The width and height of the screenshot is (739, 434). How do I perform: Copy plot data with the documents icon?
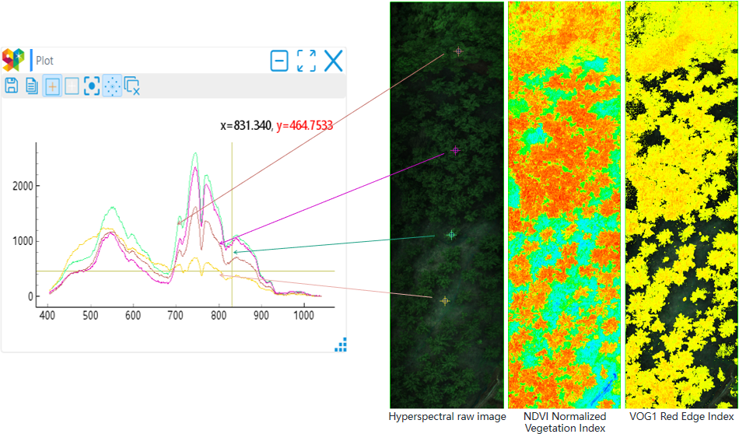32,86
